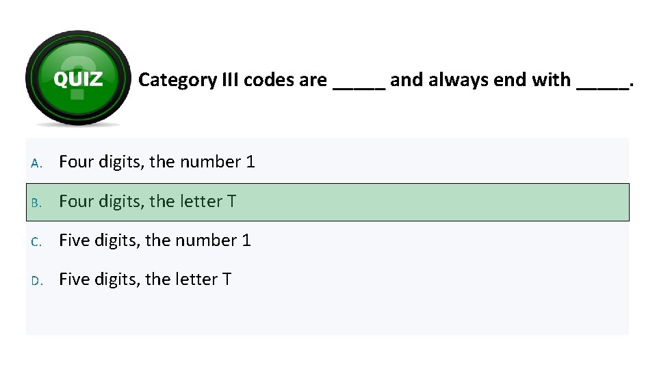Click the word 'Five' in option C
The image size is (657, 369).
coord(74,241)
